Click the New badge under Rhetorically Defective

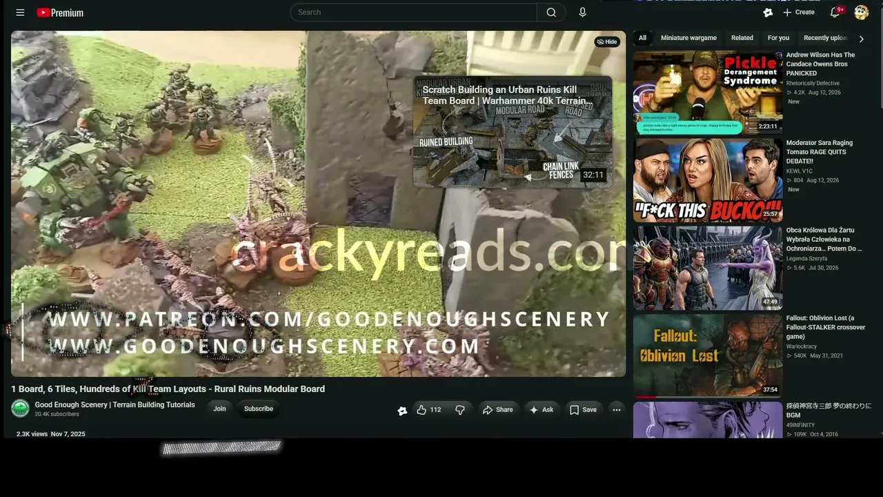coord(794,101)
